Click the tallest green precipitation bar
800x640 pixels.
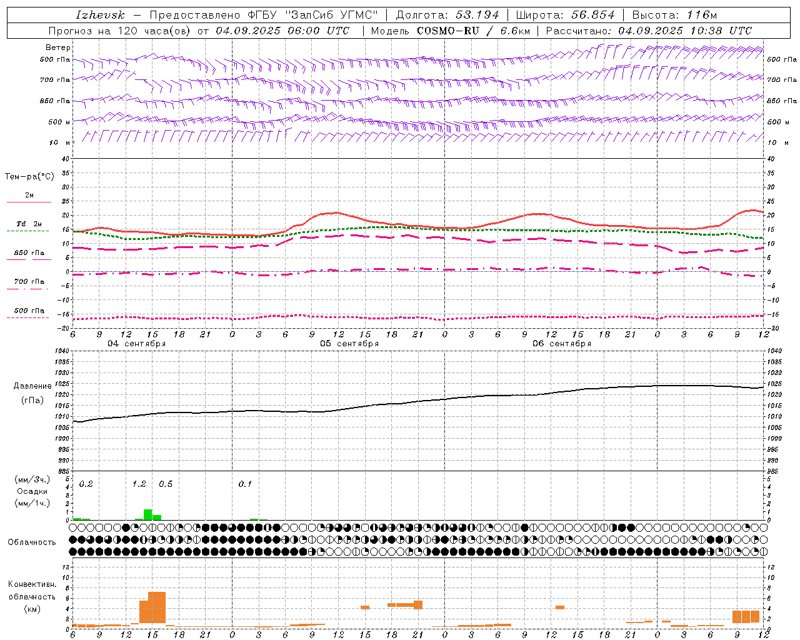pyautogui.click(x=148, y=514)
